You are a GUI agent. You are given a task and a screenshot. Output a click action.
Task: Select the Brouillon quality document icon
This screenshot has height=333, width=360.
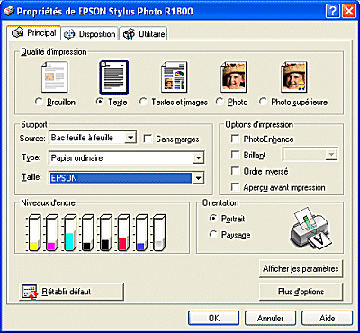tap(54, 77)
